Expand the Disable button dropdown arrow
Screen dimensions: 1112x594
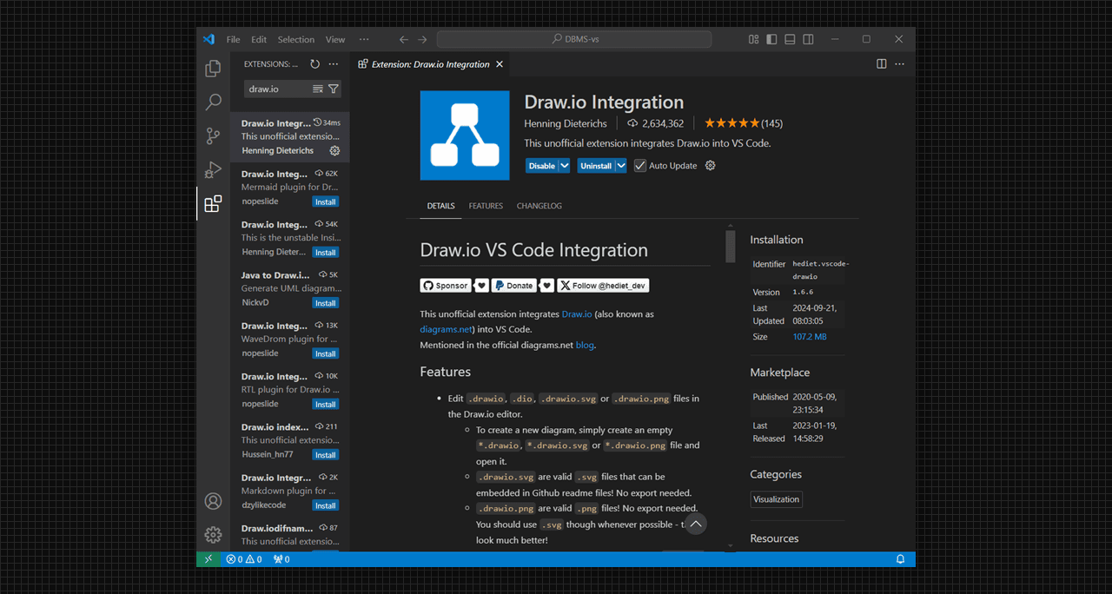click(565, 166)
